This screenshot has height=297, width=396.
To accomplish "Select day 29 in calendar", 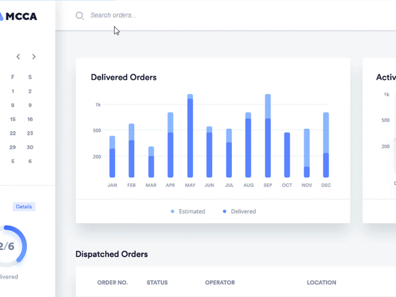I will coord(13,147).
